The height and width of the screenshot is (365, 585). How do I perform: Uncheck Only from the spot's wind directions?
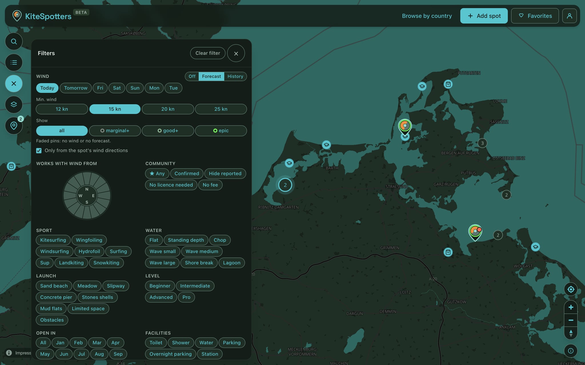coord(39,151)
